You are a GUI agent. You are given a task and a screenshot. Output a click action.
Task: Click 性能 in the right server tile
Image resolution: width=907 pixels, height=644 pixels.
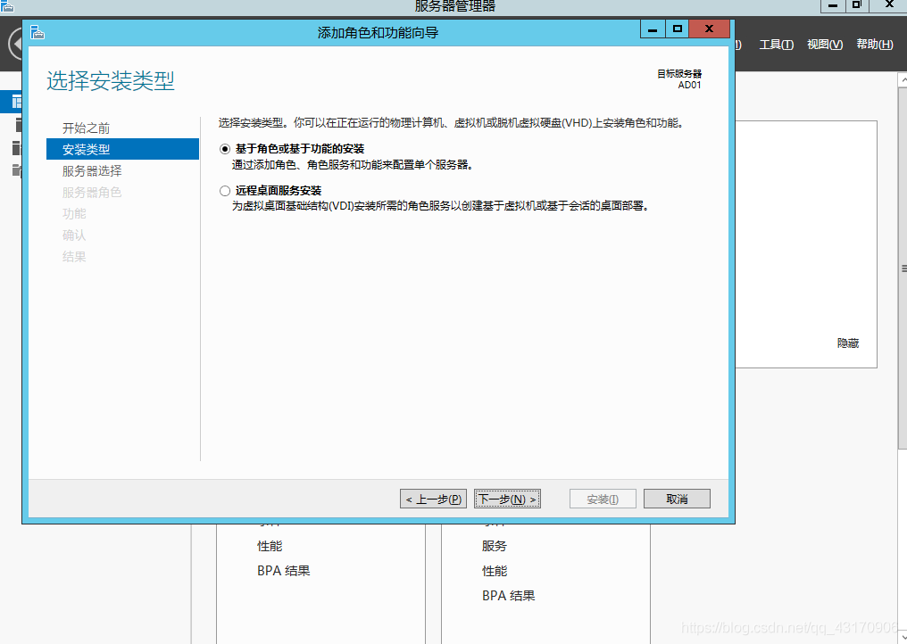pyautogui.click(x=494, y=571)
